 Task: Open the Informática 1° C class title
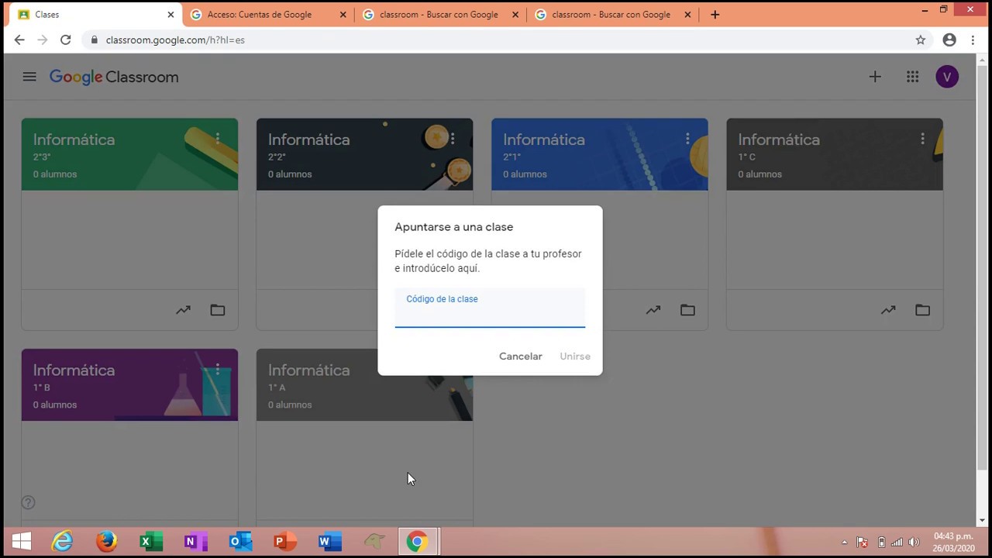[778, 139]
